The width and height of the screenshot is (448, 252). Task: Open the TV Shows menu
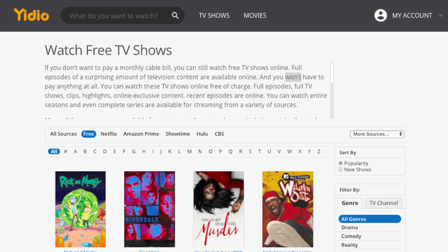[214, 16]
